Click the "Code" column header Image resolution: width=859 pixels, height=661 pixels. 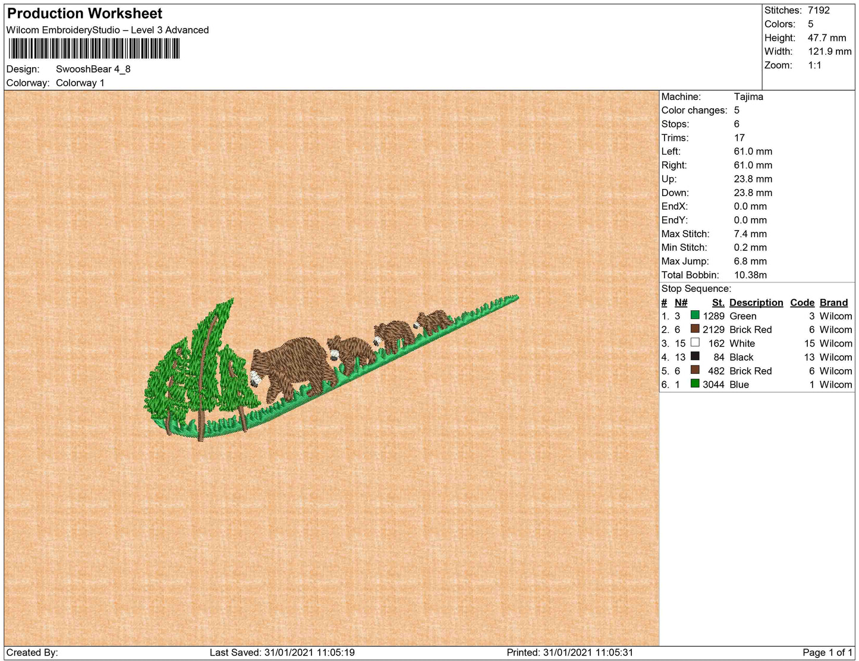tap(802, 303)
